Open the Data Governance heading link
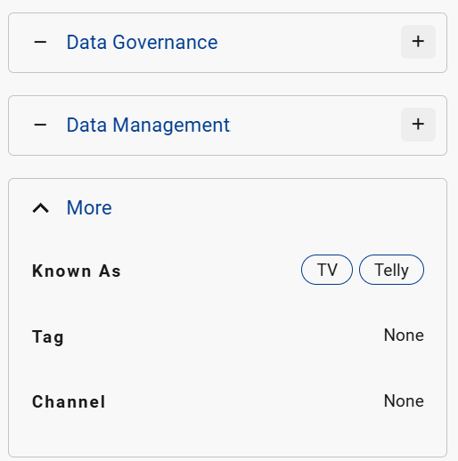 [142, 42]
